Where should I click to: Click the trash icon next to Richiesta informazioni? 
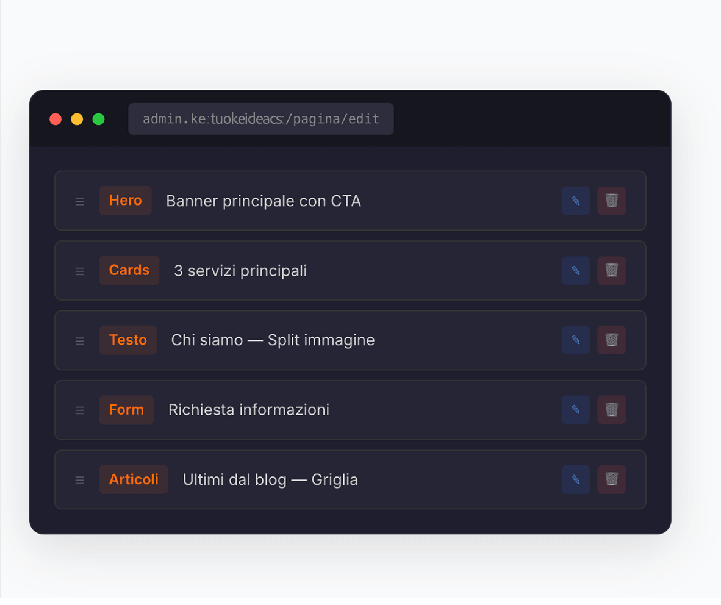point(612,409)
